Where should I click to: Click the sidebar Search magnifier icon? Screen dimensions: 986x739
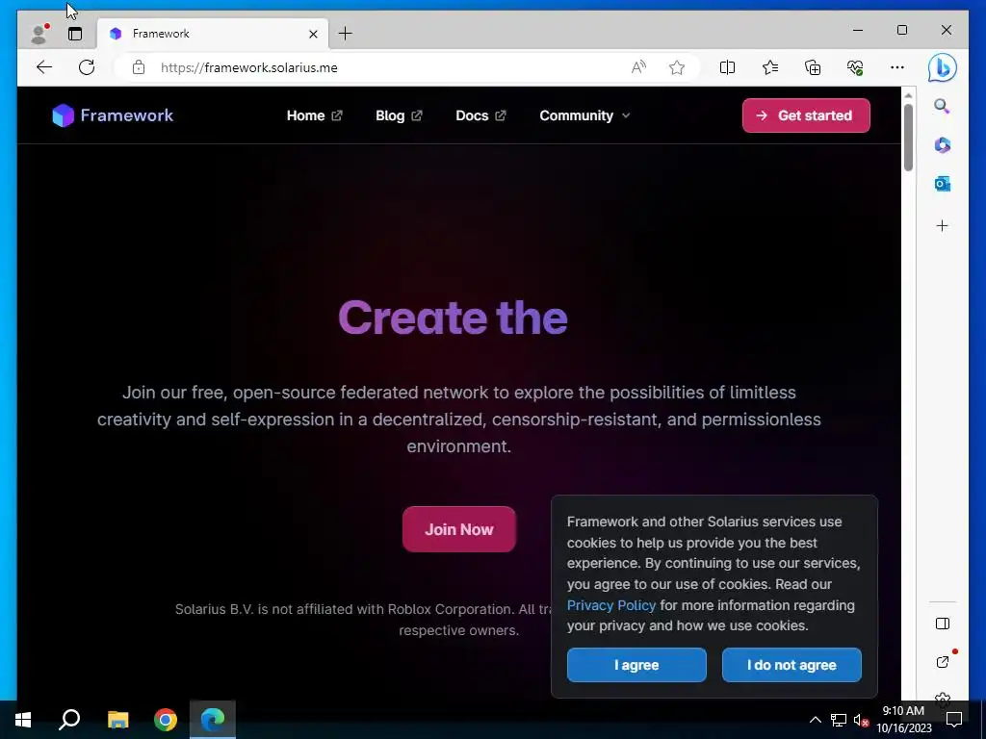942,106
